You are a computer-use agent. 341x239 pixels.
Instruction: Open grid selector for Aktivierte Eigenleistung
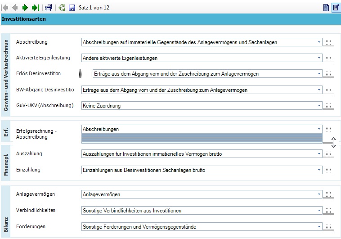tap(328, 58)
